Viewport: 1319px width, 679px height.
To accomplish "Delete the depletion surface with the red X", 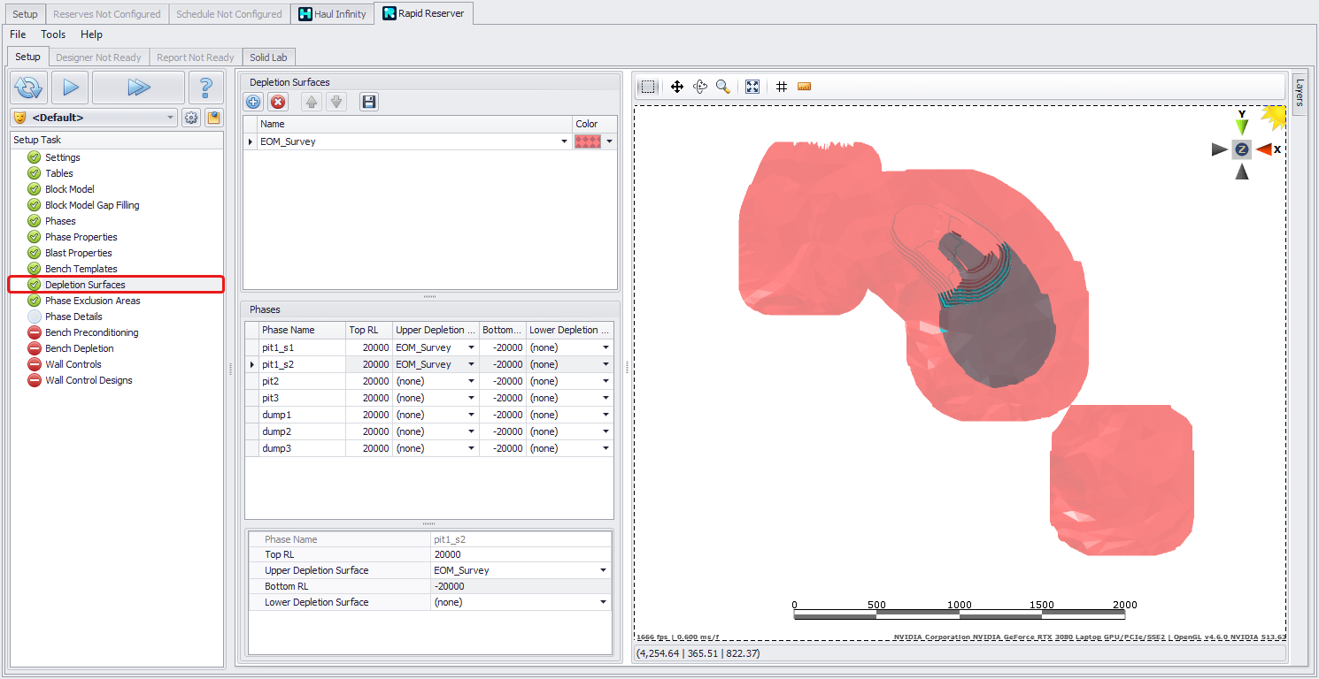I will [x=279, y=102].
